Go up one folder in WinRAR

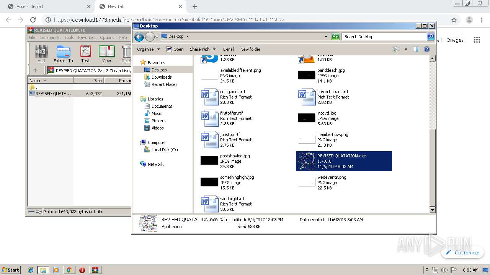coord(35,70)
